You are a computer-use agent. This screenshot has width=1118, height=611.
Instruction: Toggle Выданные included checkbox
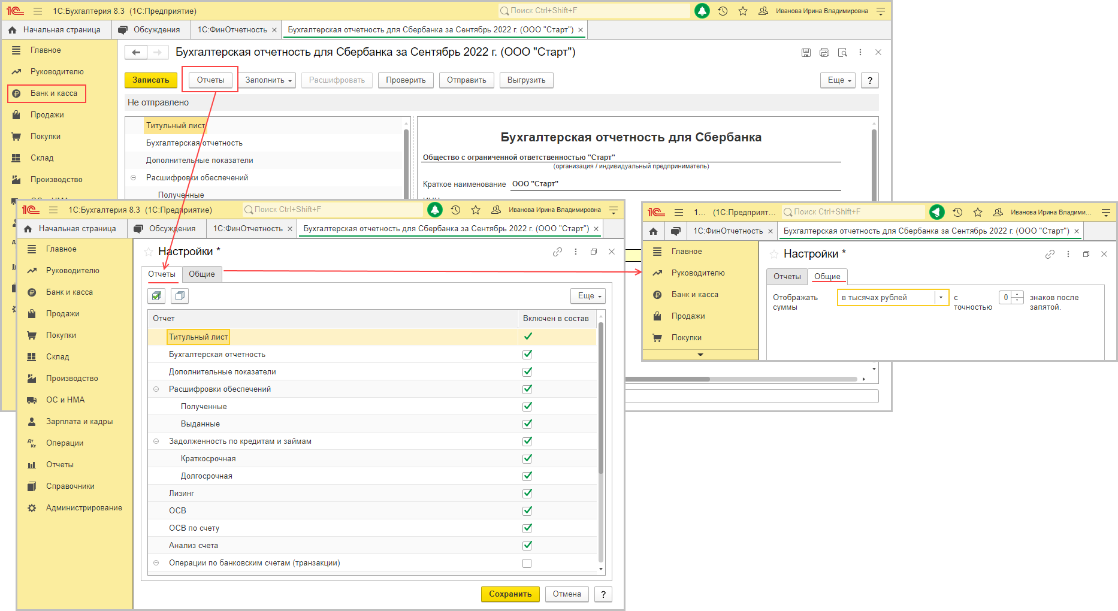click(527, 424)
